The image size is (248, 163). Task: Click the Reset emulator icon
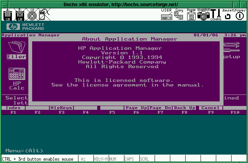click(x=228, y=15)
